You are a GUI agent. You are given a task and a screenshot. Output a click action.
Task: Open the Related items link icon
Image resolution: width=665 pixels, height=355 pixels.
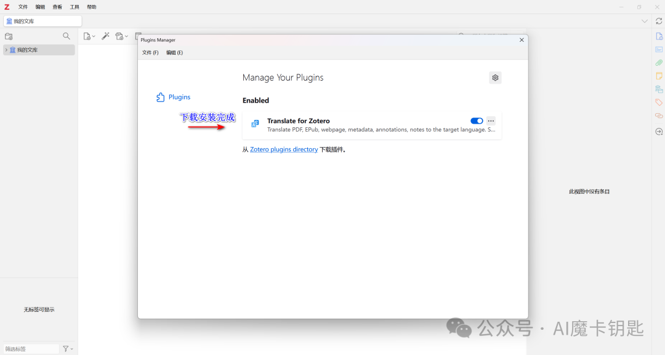coord(659,115)
